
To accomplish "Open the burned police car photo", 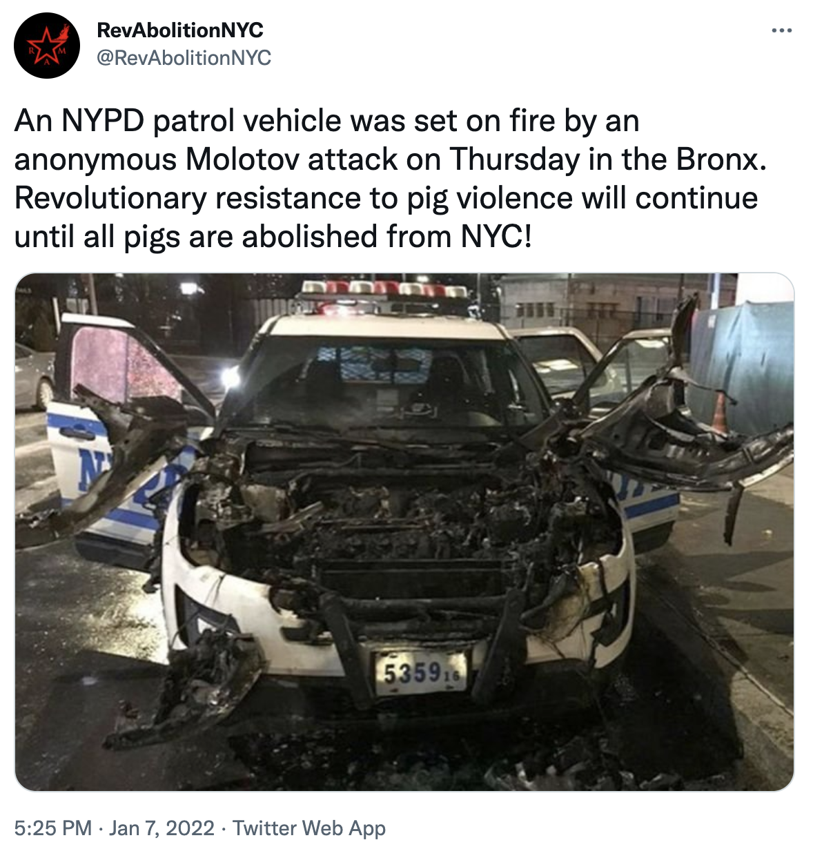I will point(404,532).
